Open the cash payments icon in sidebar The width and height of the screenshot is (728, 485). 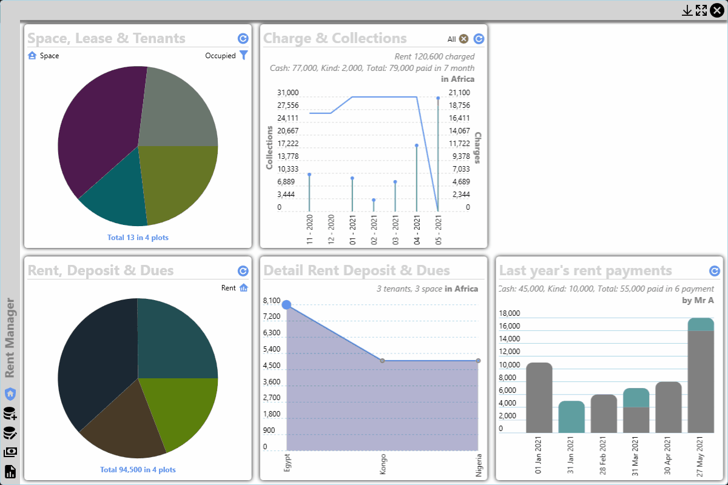click(10, 452)
